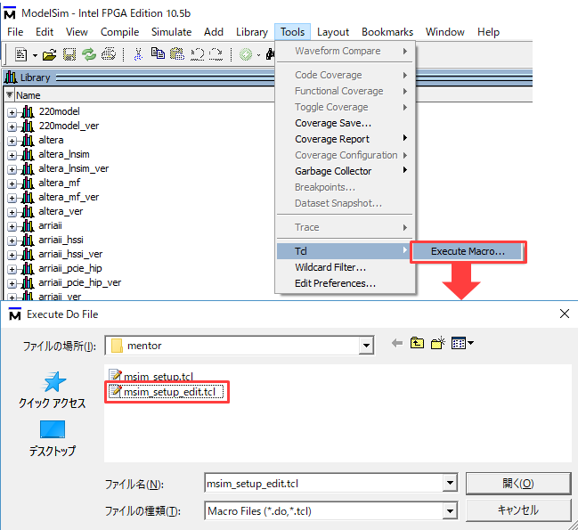The width and height of the screenshot is (578, 530).
Task: Click the Redo toolbar icon
Action: [x=216, y=54]
